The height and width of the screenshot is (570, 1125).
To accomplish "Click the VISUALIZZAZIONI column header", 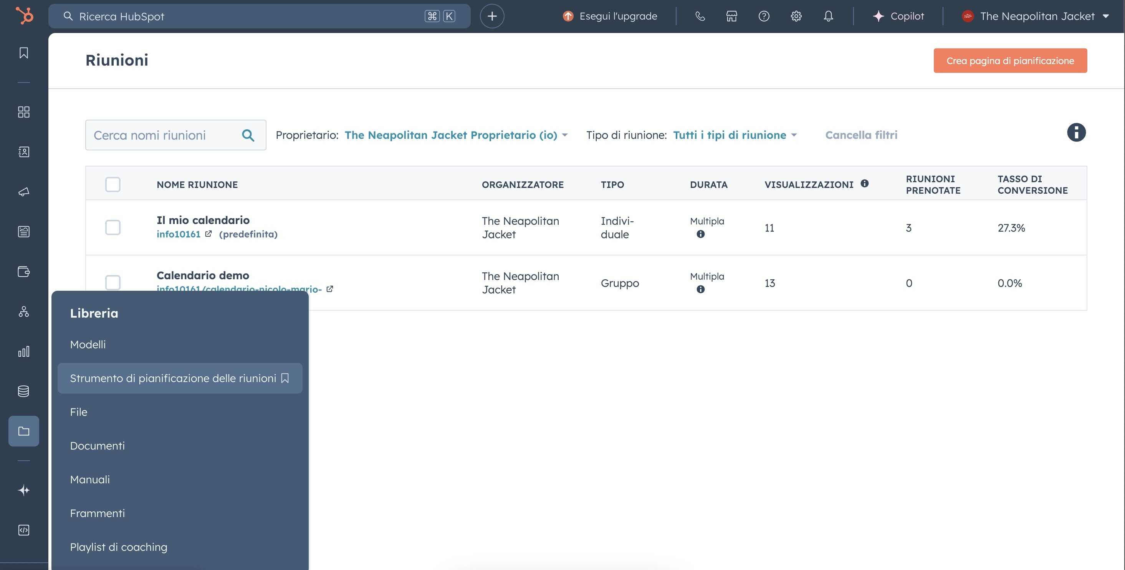I will [809, 185].
